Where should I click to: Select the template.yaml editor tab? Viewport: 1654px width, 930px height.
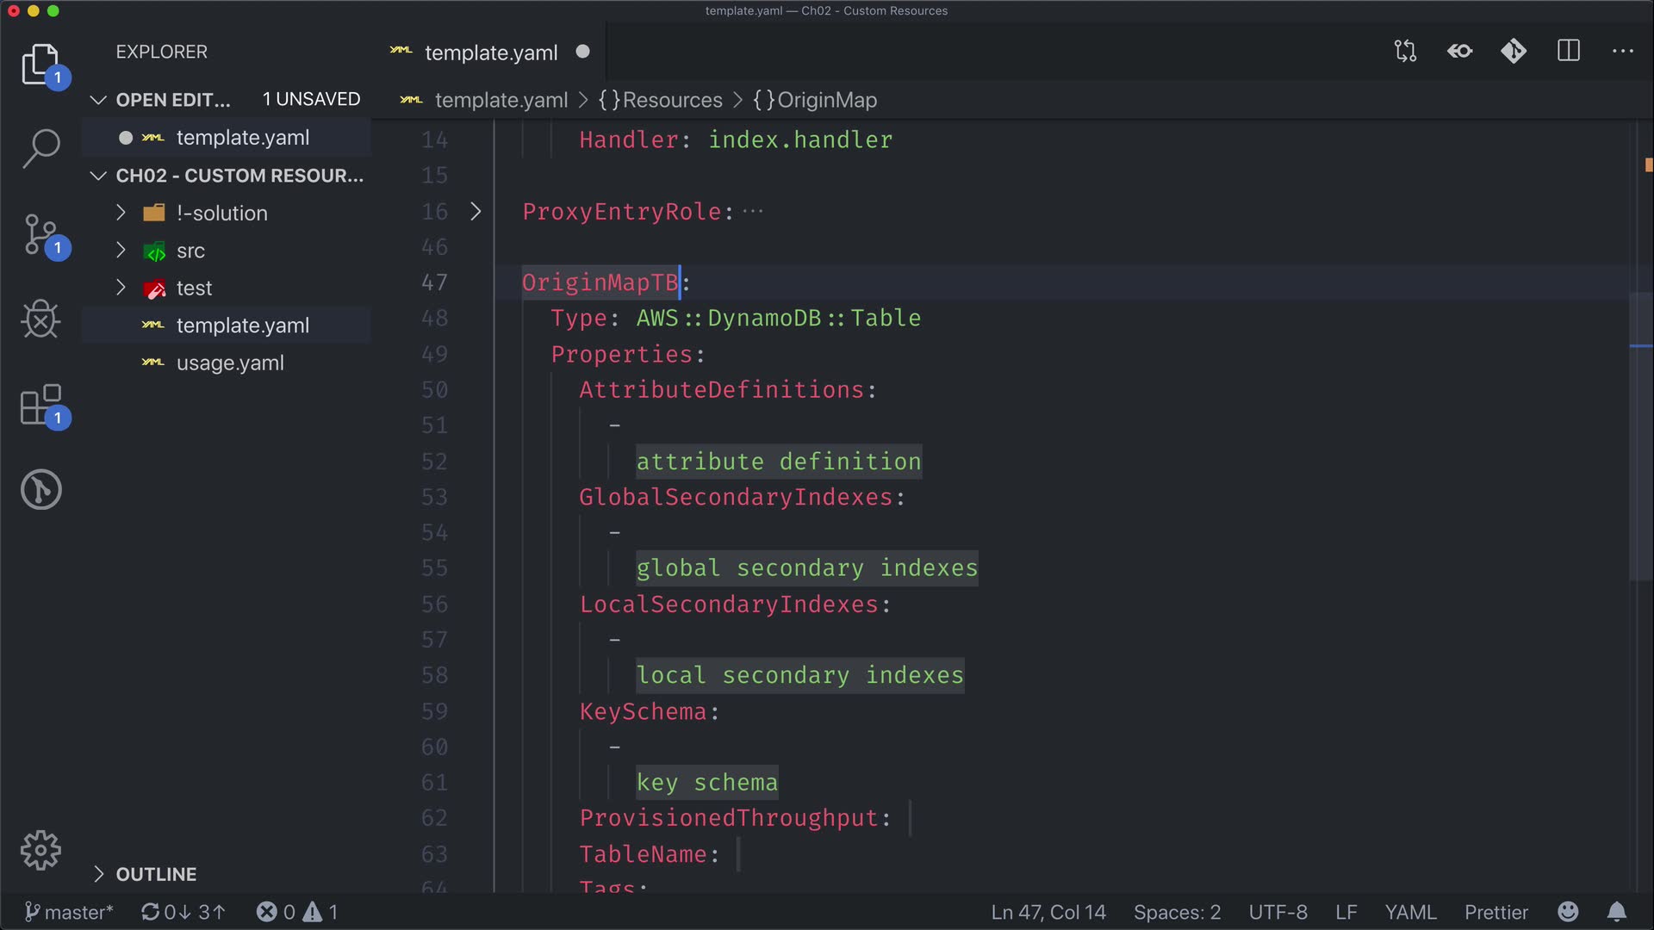coord(491,53)
